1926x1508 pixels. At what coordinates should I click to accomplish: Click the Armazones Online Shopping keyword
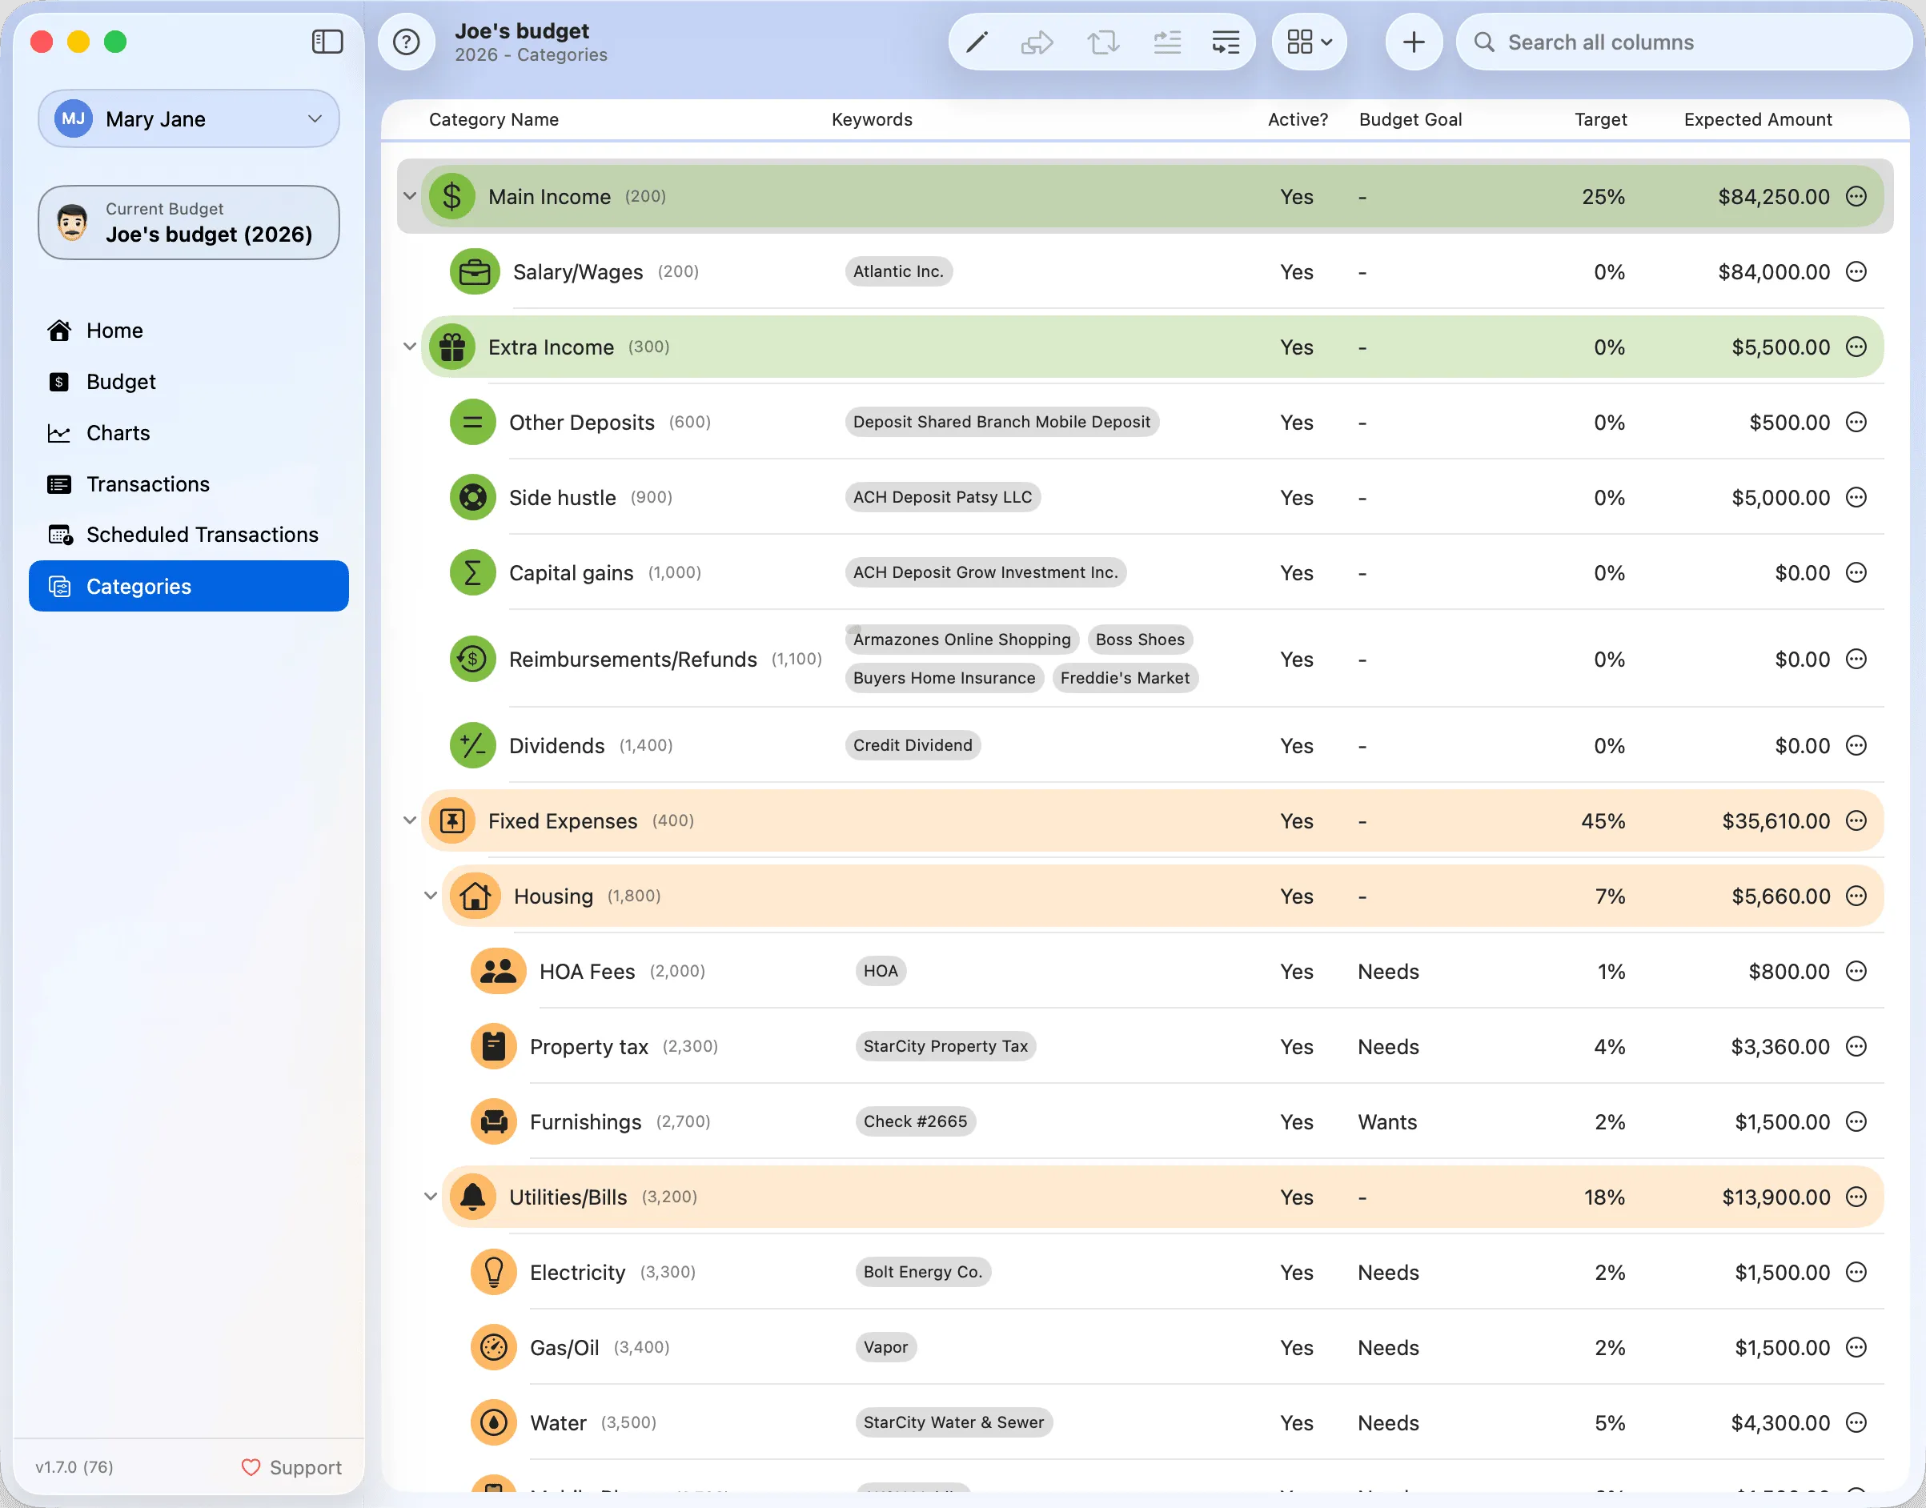[961, 640]
